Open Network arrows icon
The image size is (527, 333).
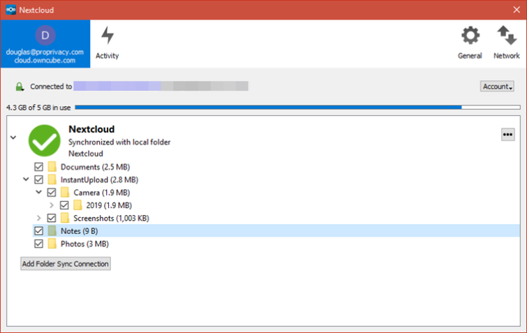click(x=507, y=36)
